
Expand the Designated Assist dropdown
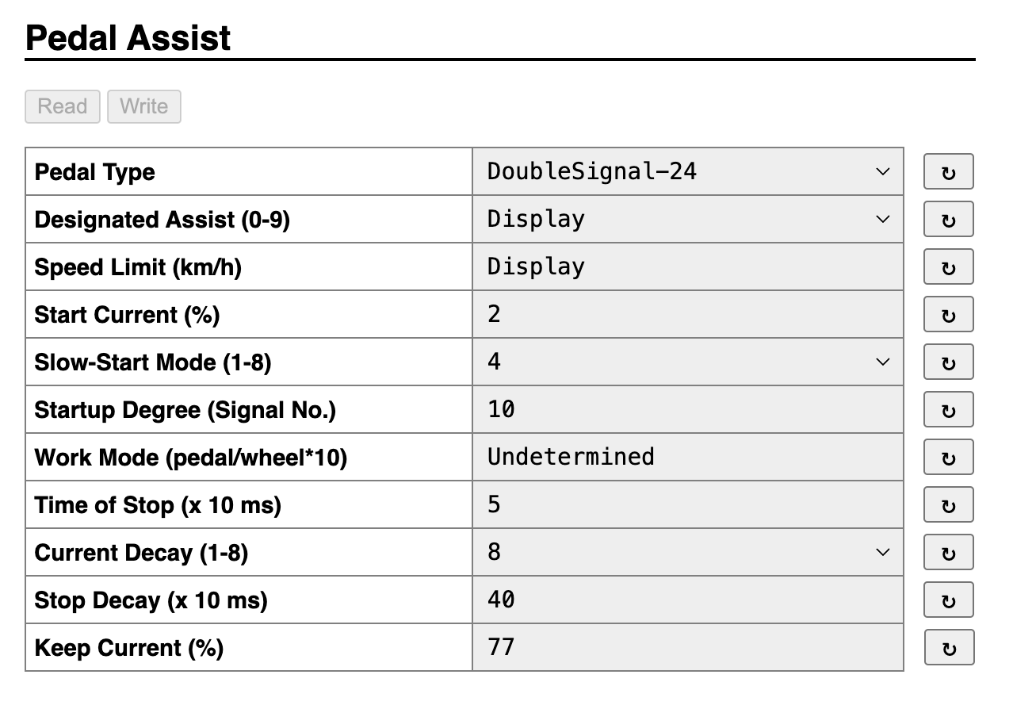click(x=687, y=219)
